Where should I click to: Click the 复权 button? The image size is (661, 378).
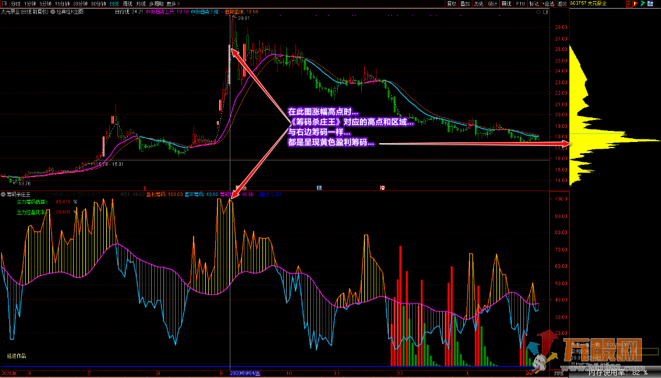(x=452, y=3)
